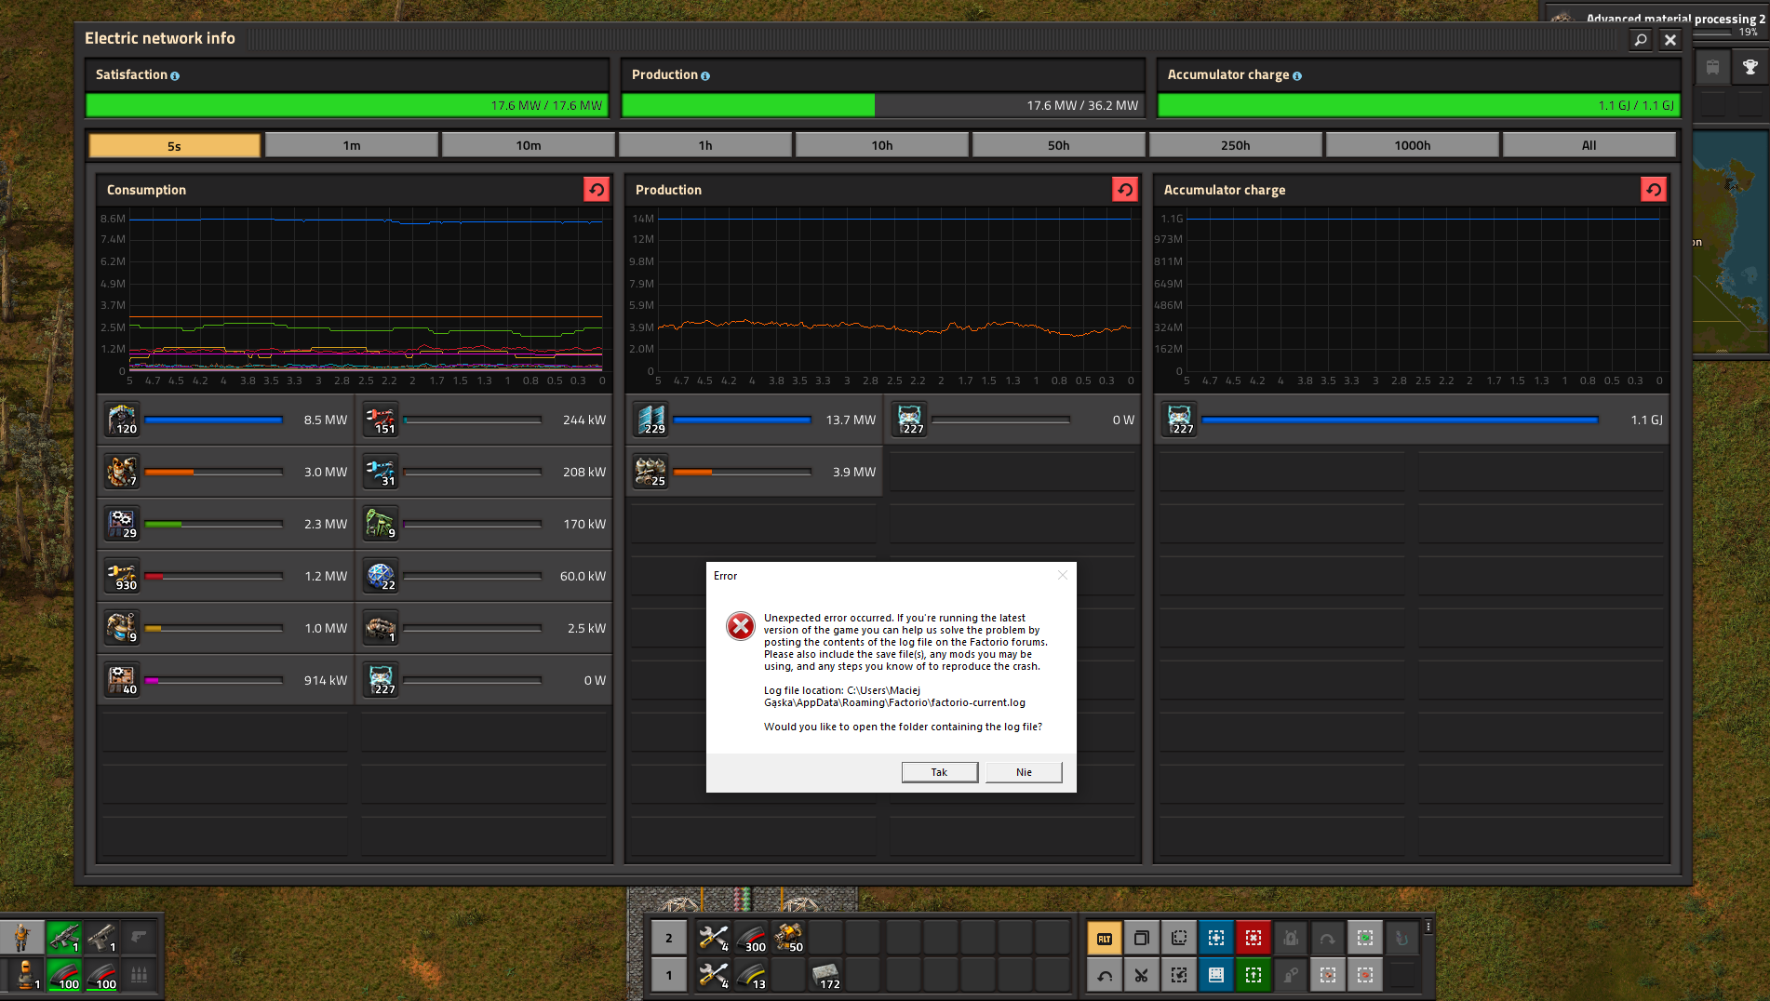This screenshot has width=1770, height=1001.
Task: Click the scissors cut tool shortcut
Action: (x=1141, y=975)
